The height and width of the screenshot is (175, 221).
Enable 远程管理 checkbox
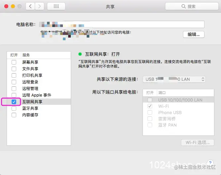pyautogui.click(x=14, y=88)
